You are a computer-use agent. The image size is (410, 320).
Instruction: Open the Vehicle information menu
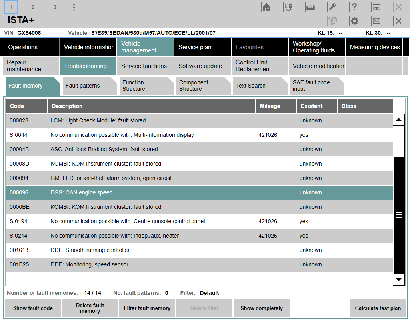(x=89, y=47)
